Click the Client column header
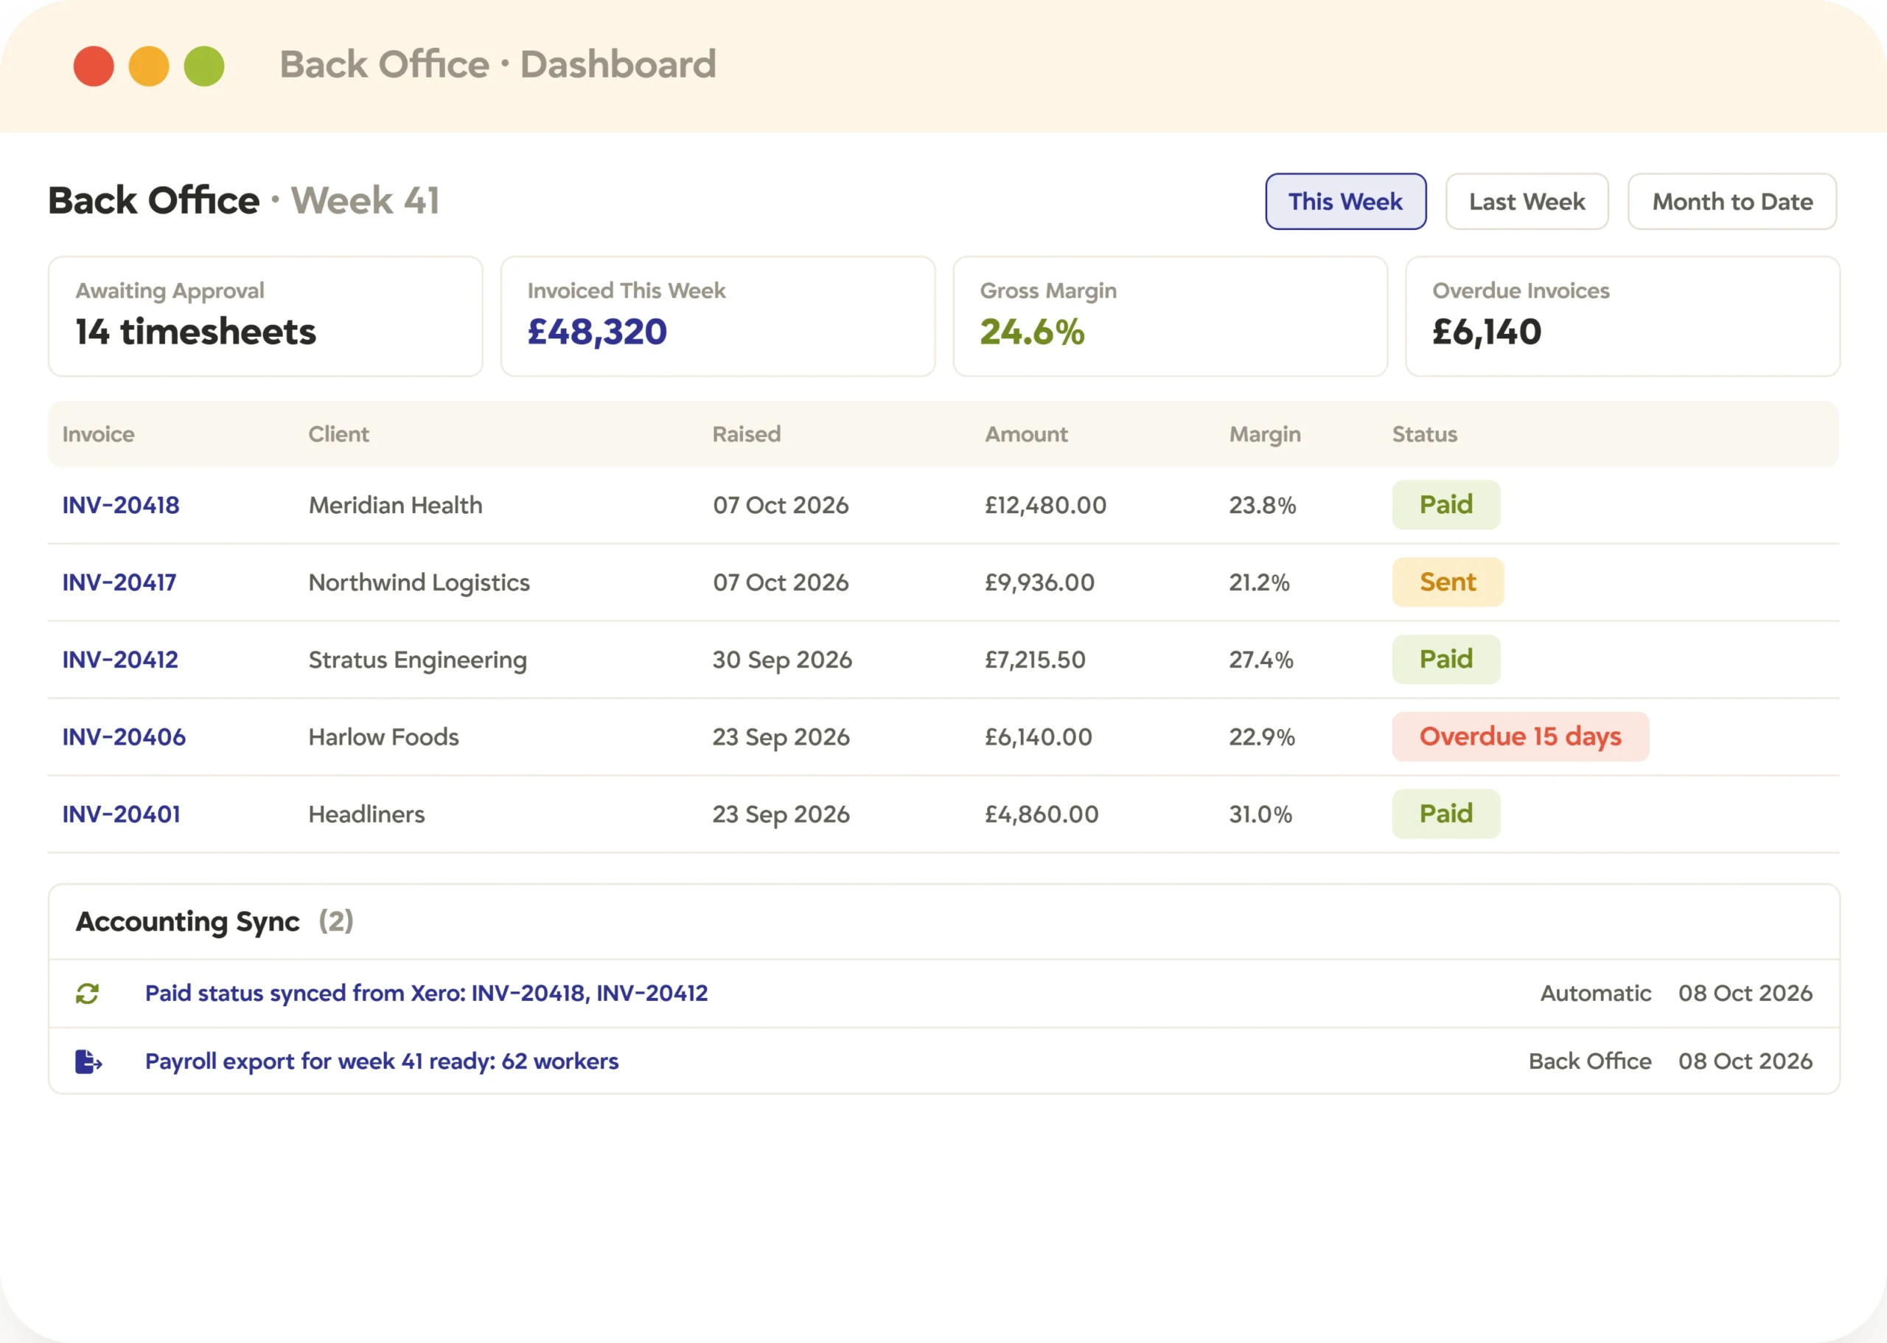 click(339, 434)
